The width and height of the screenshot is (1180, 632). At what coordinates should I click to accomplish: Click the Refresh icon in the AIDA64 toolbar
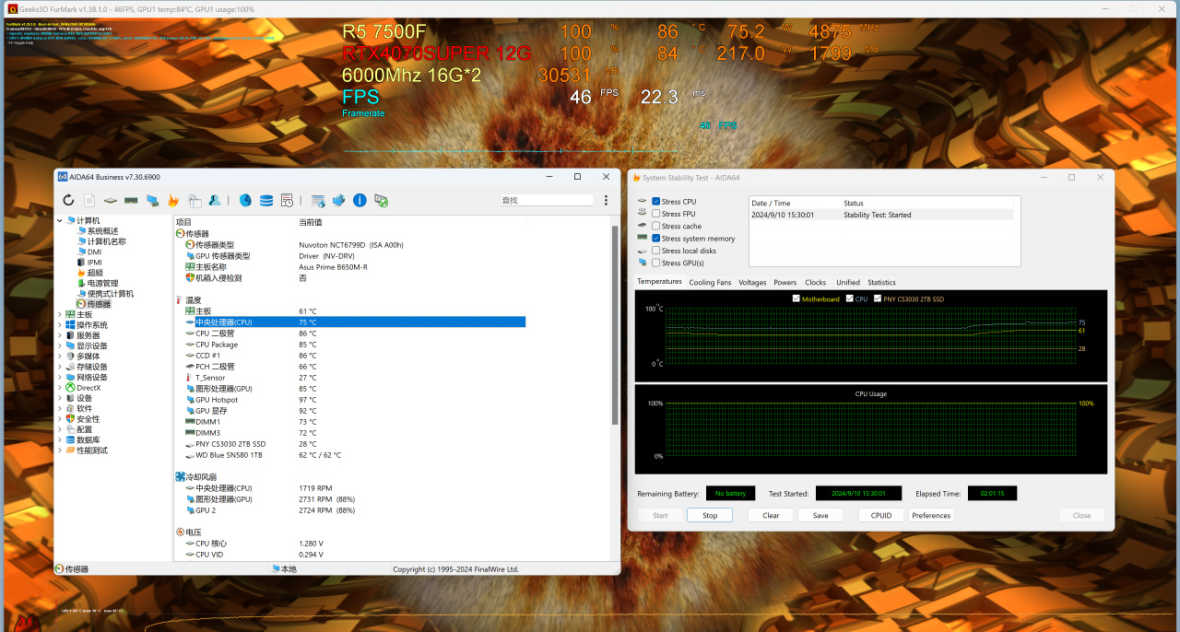68,200
